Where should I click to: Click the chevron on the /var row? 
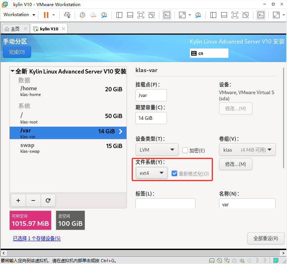pyautogui.click(x=120, y=131)
